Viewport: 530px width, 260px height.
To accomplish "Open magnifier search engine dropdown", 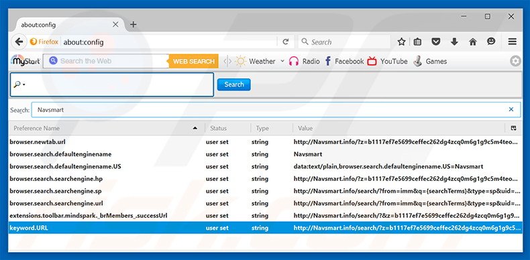I will tap(19, 84).
